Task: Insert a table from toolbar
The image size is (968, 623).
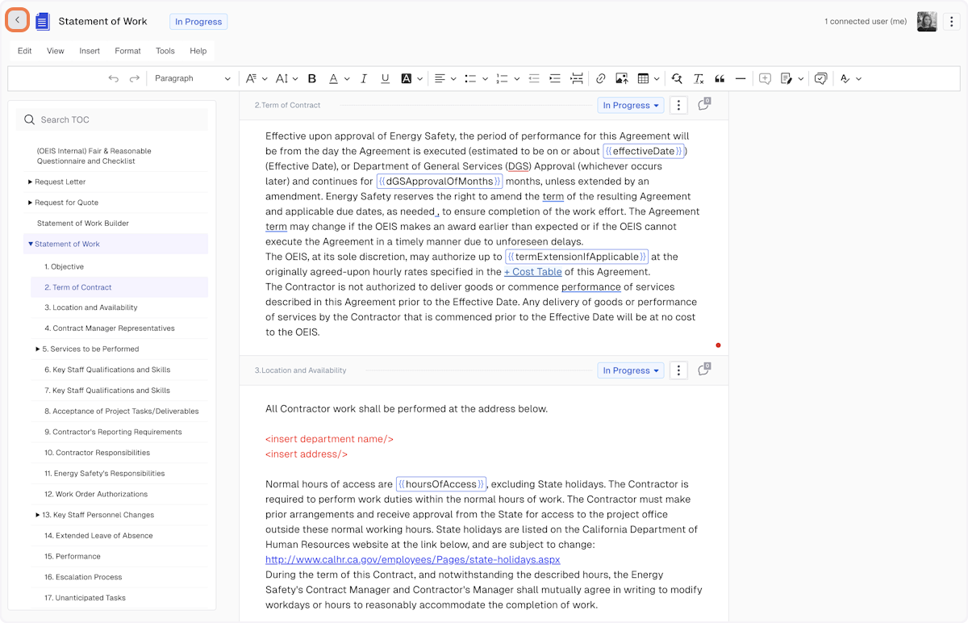Action: (644, 78)
